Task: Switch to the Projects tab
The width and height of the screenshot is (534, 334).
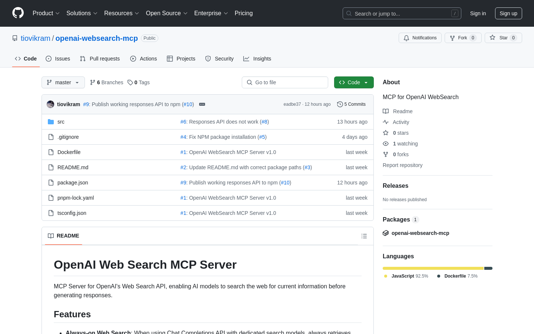Action: (x=181, y=59)
